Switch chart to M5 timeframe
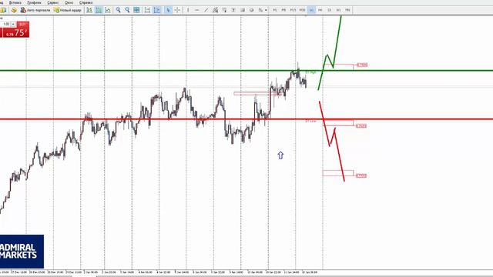The width and height of the screenshot is (493, 277). pos(283,10)
